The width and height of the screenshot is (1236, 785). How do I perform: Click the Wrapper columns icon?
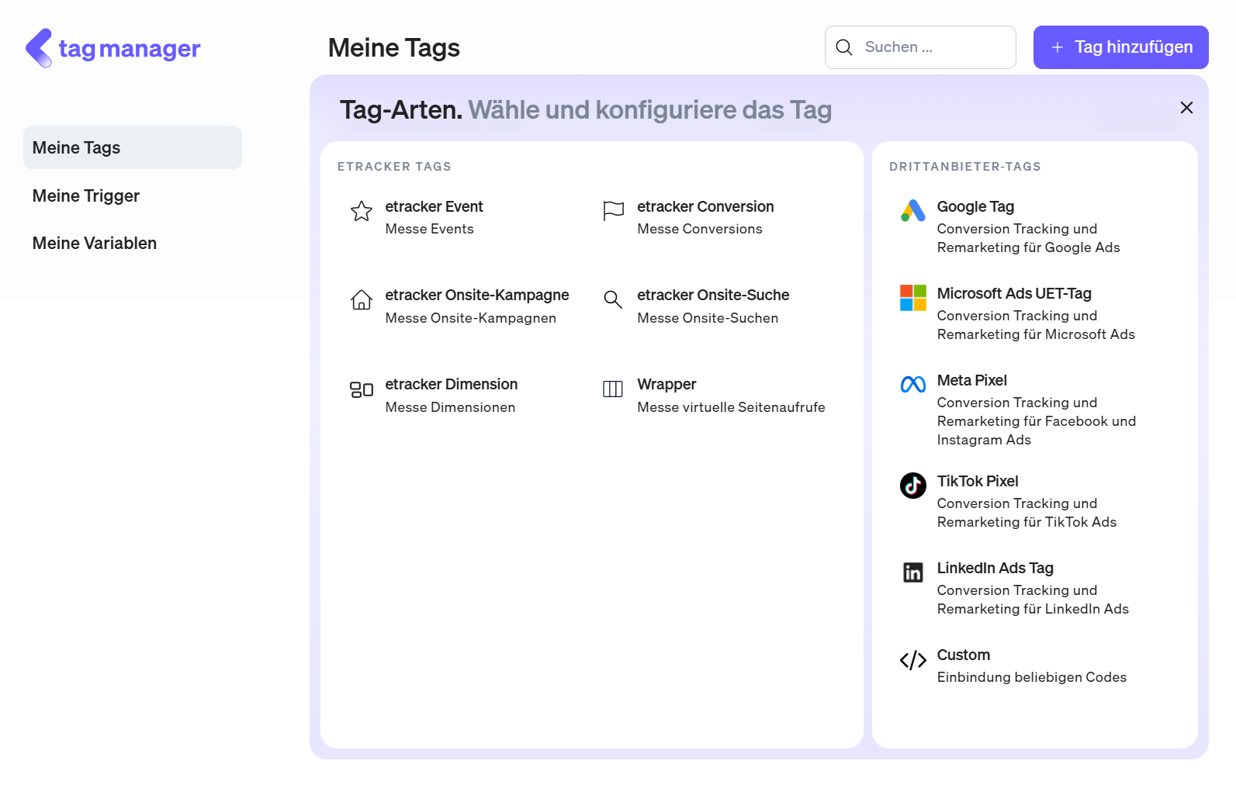click(613, 389)
